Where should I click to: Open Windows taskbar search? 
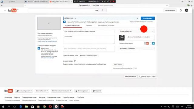(x=9, y=107)
